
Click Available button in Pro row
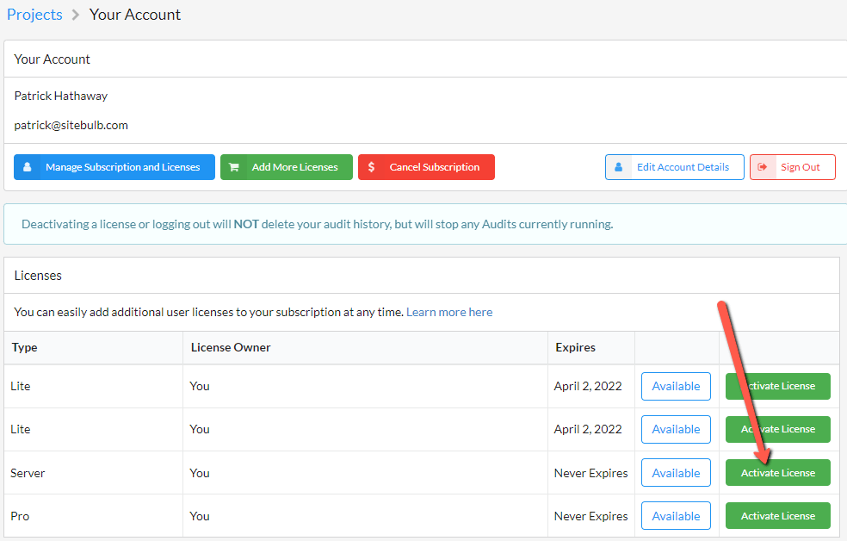(x=676, y=516)
